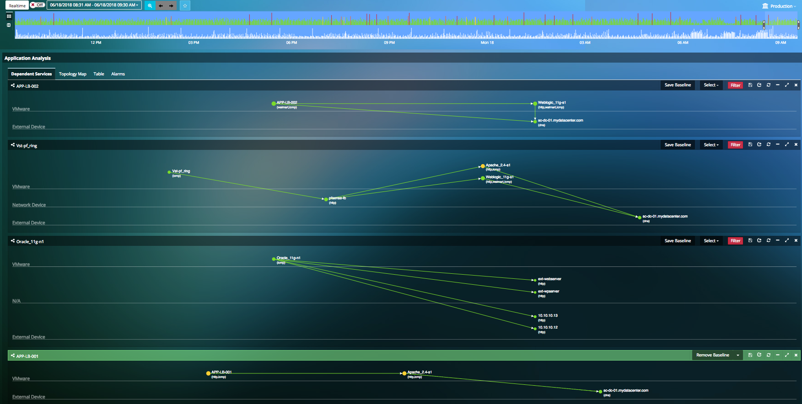Save the APP-LB-002 panel with disk icon
The height and width of the screenshot is (404, 802).
[750, 85]
